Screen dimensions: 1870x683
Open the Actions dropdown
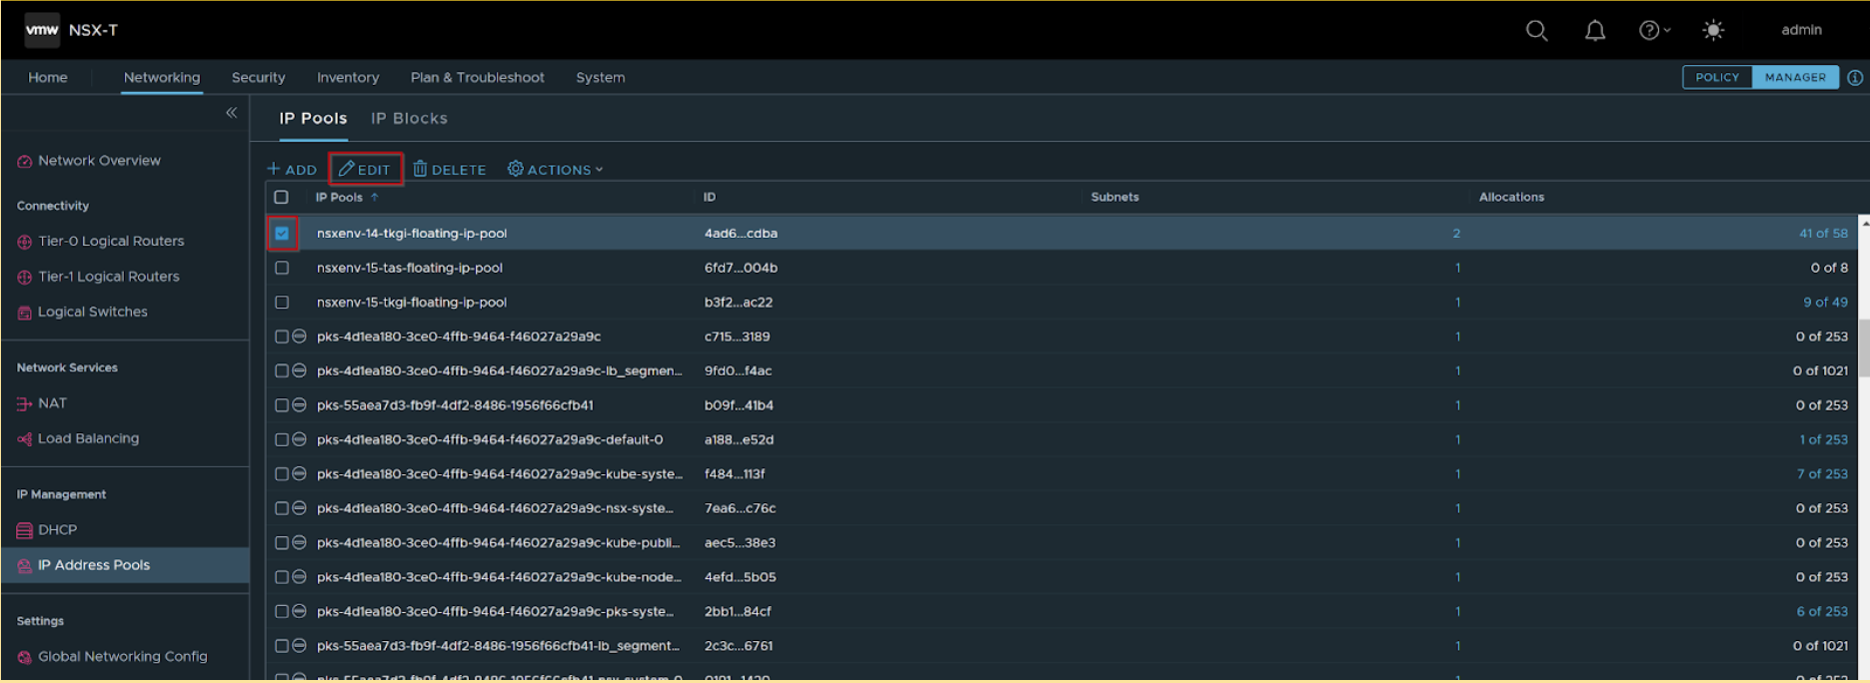point(556,170)
